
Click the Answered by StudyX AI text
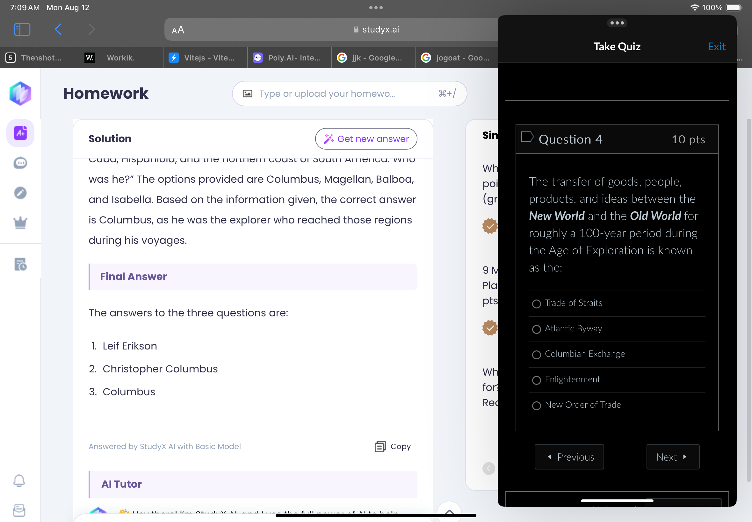[x=165, y=447]
